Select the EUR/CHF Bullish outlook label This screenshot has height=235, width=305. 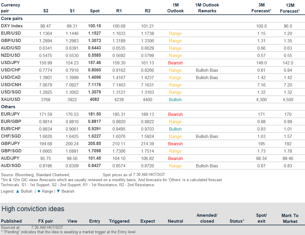[x=175, y=129]
